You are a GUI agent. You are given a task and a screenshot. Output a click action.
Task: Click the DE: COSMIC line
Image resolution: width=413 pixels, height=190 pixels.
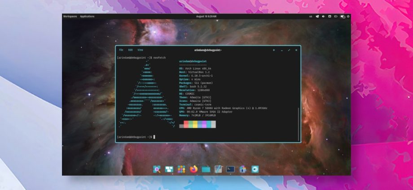click(187, 94)
